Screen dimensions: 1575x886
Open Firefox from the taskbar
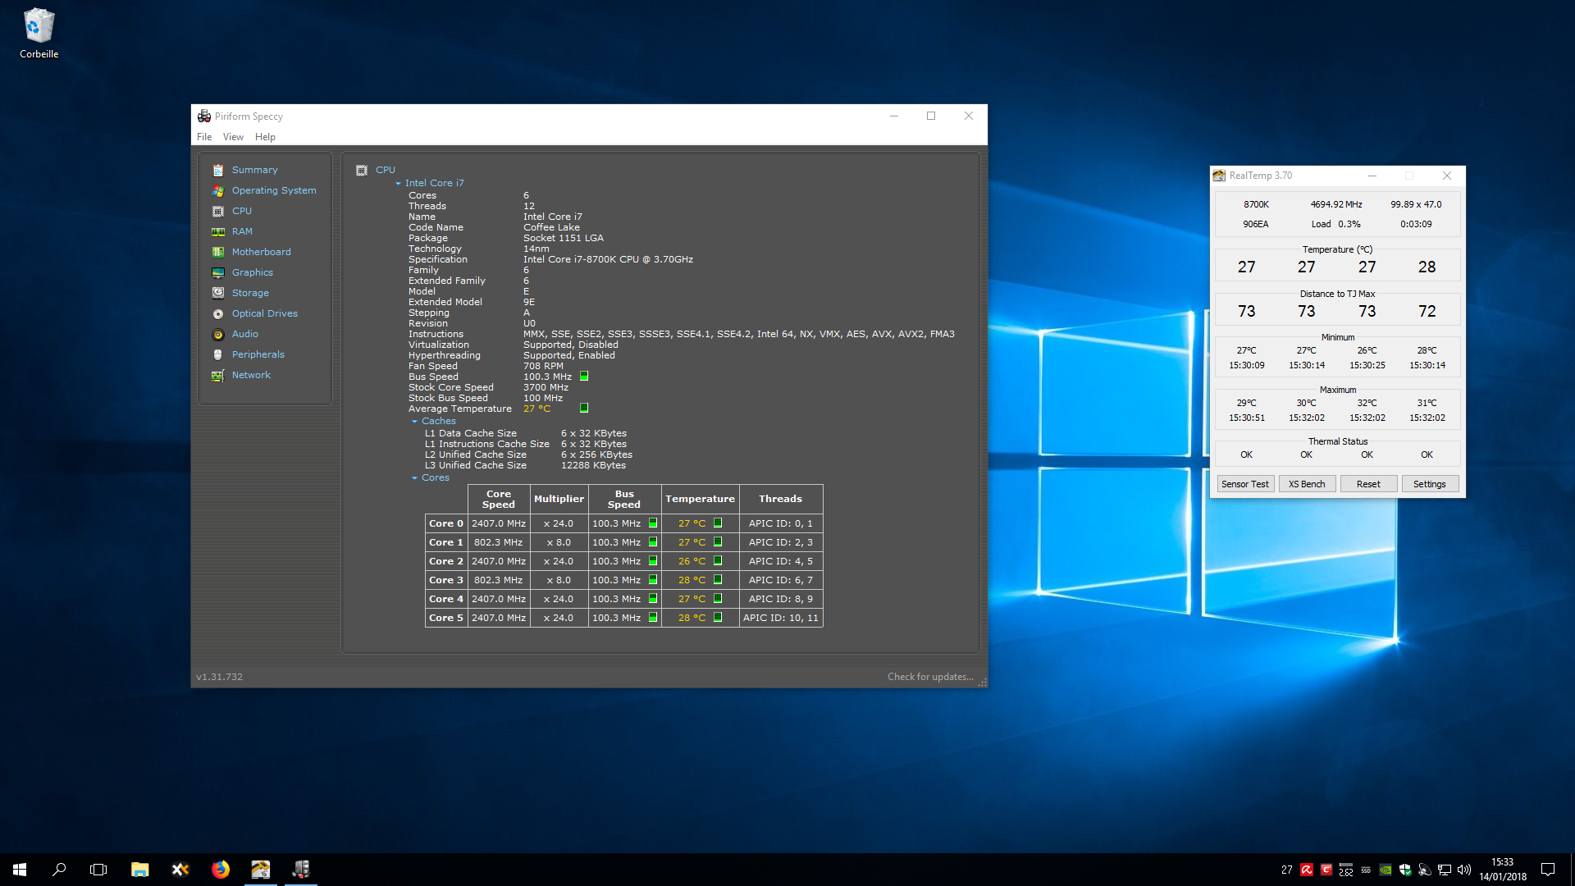click(221, 870)
